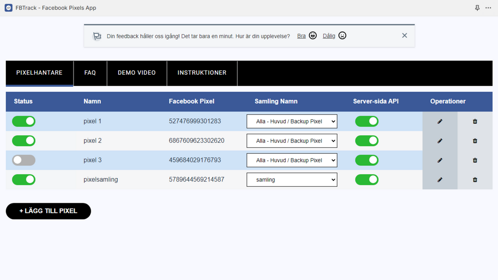Turn off Server-sida API for pixelsamling

coord(367,180)
